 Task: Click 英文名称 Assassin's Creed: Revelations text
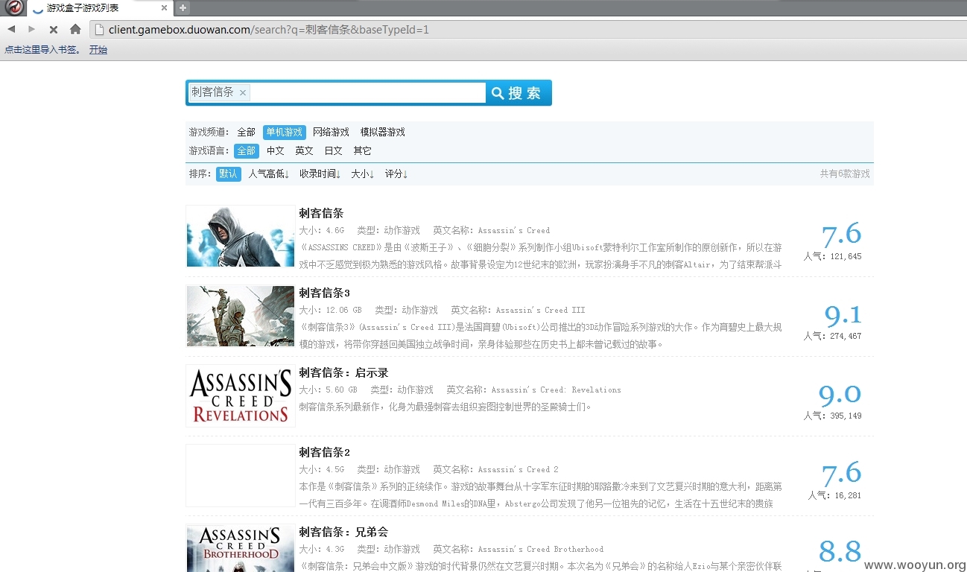pyautogui.click(x=533, y=390)
